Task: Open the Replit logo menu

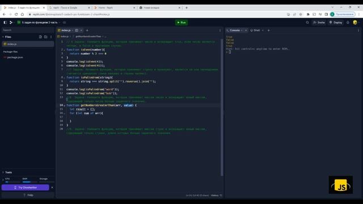Action: [x=11, y=23]
